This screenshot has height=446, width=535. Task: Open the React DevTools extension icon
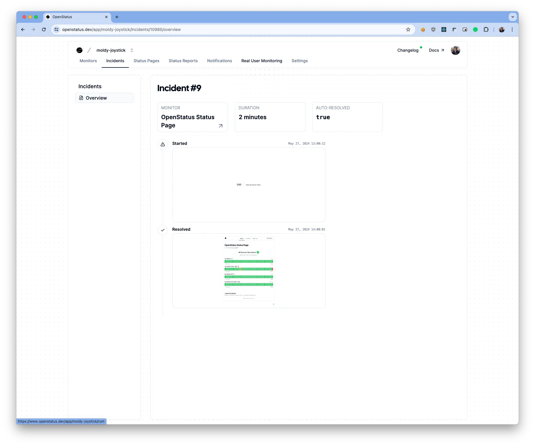tap(444, 29)
